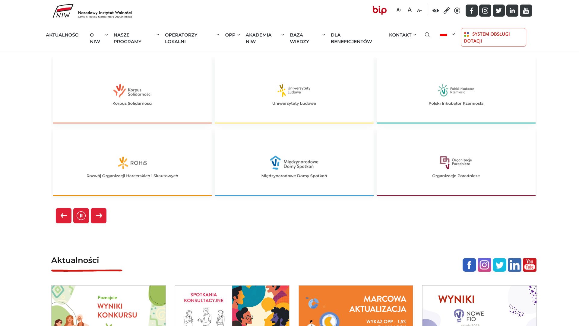The width and height of the screenshot is (579, 326).
Task: Open the Uniwersytety Ludowe program card
Action: click(x=294, y=90)
